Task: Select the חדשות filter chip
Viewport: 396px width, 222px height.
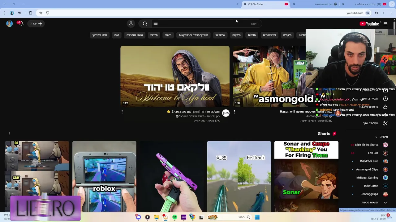Action: click(x=252, y=35)
